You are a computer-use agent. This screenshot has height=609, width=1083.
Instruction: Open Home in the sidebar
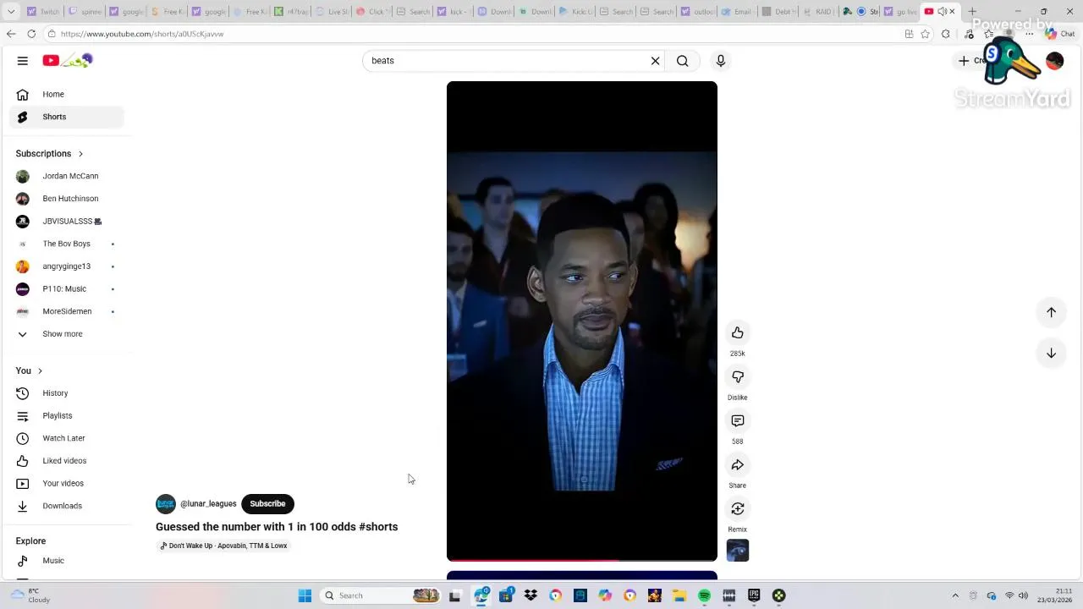pyautogui.click(x=67, y=95)
